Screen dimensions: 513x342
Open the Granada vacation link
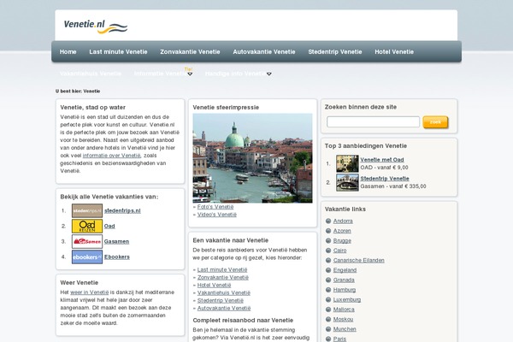(x=344, y=280)
